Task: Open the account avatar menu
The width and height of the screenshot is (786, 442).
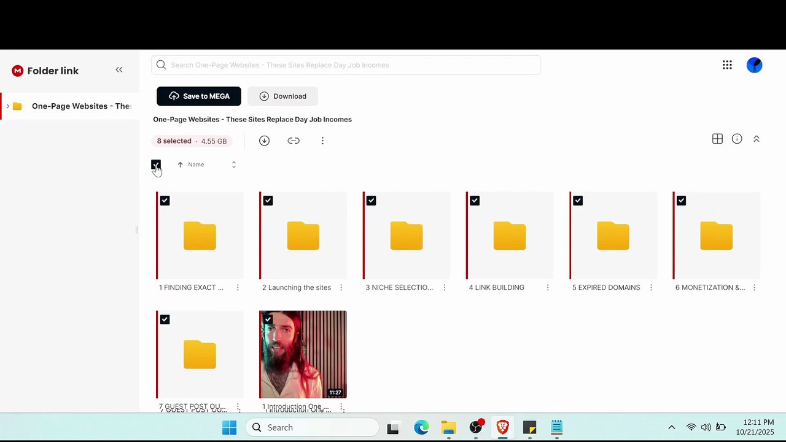Action: pos(754,65)
